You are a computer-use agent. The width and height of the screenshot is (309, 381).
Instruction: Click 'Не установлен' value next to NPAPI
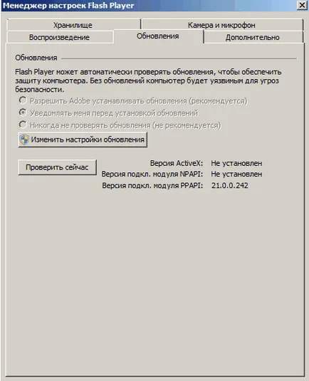(x=236, y=174)
